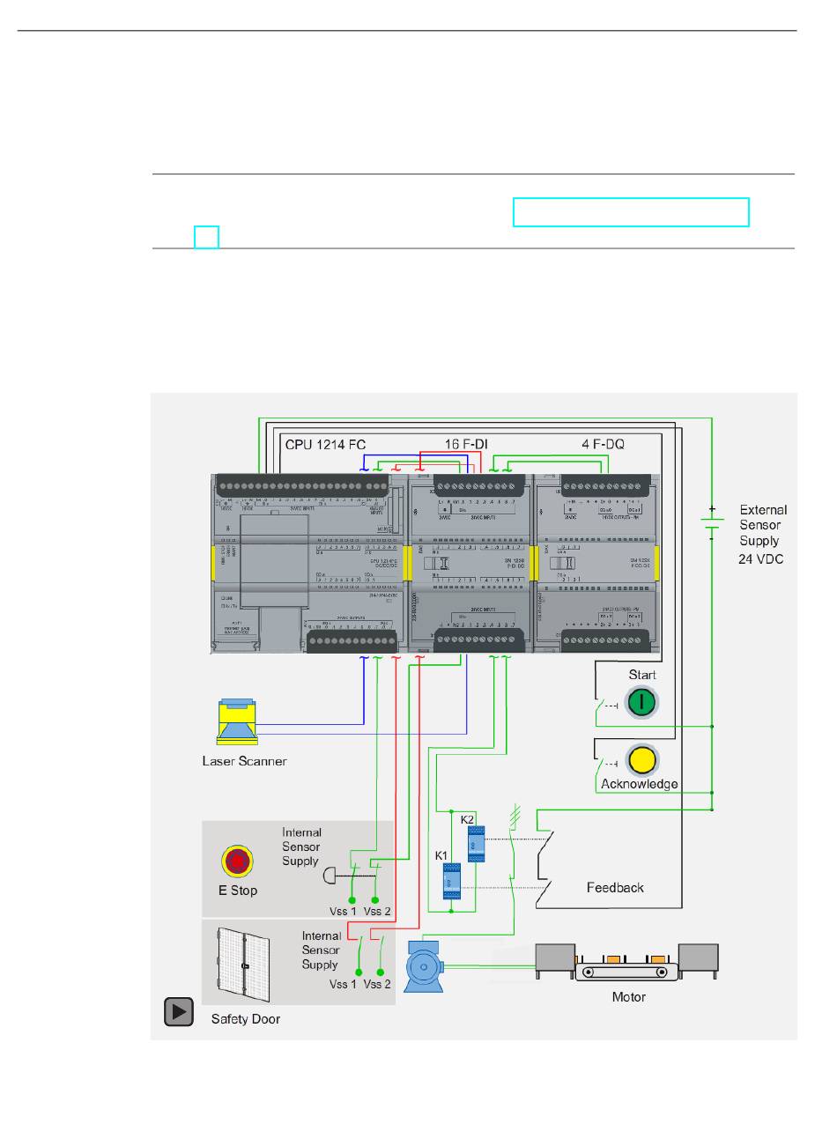This screenshot has width=837, height=1146.
Task: Click the blue motor icon
Action: [426, 966]
